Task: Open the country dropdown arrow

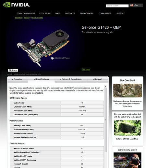Action: [141, 5]
